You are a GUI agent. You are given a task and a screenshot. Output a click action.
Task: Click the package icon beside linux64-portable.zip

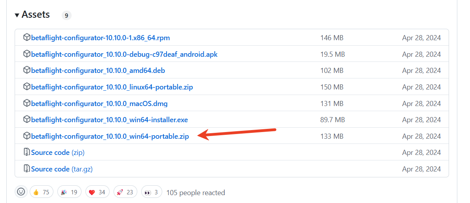point(27,87)
